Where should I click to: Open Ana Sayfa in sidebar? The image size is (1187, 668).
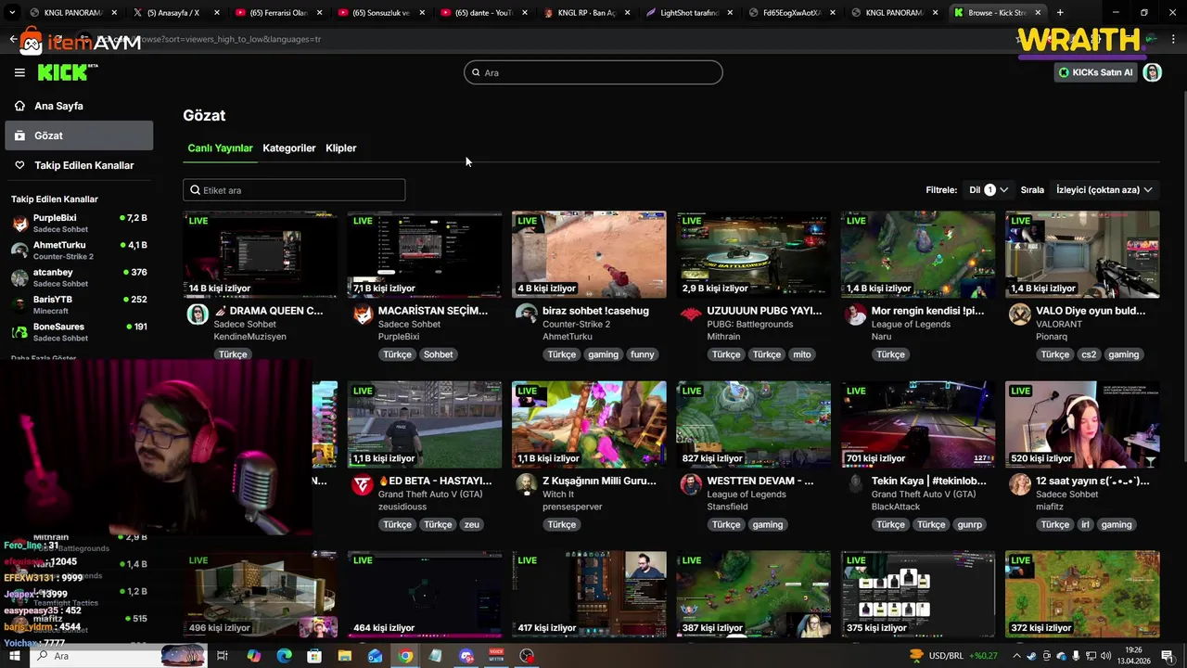click(x=79, y=106)
